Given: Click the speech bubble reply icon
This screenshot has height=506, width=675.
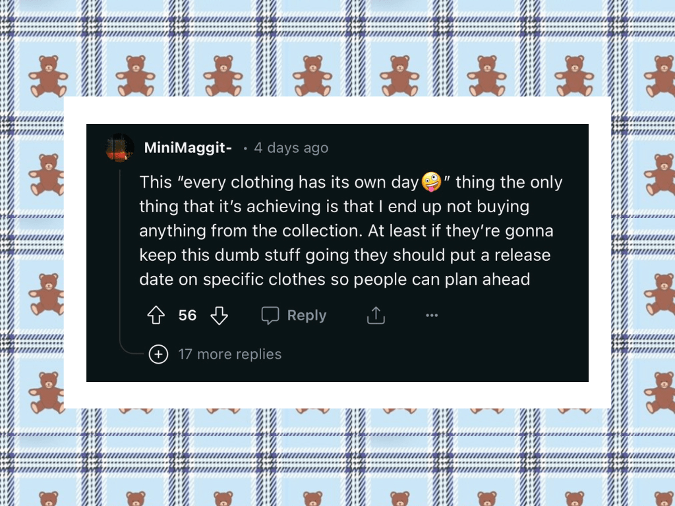Looking at the screenshot, I should point(270,316).
